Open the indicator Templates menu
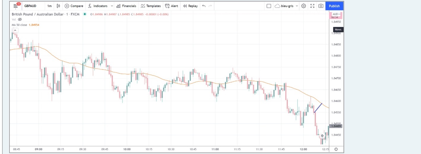This screenshot has height=154, width=421. coord(151,6)
